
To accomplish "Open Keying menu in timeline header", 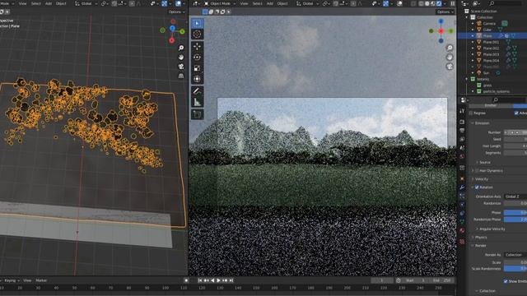I will pyautogui.click(x=12, y=280).
